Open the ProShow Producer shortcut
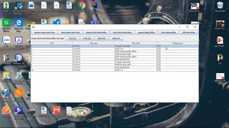 coord(6,95)
